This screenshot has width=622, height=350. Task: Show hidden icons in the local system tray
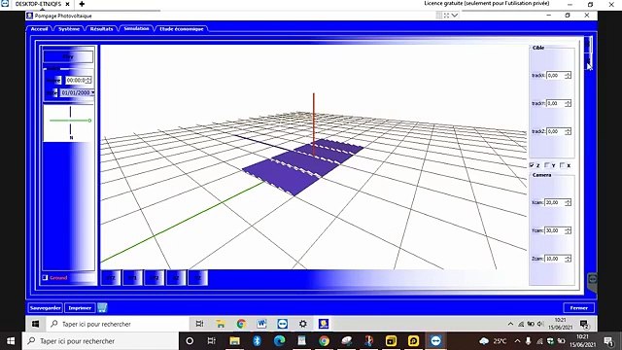point(517,341)
